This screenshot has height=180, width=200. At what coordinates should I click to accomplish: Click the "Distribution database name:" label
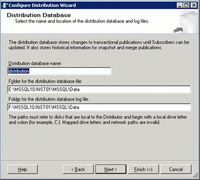pos(35,64)
